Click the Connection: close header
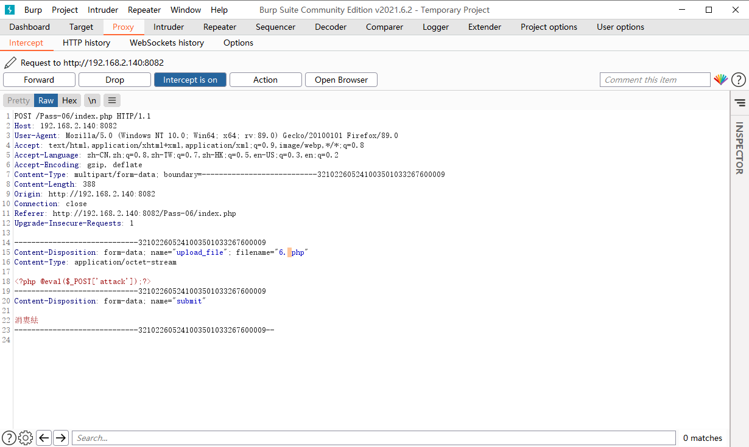The width and height of the screenshot is (749, 447). click(x=51, y=204)
